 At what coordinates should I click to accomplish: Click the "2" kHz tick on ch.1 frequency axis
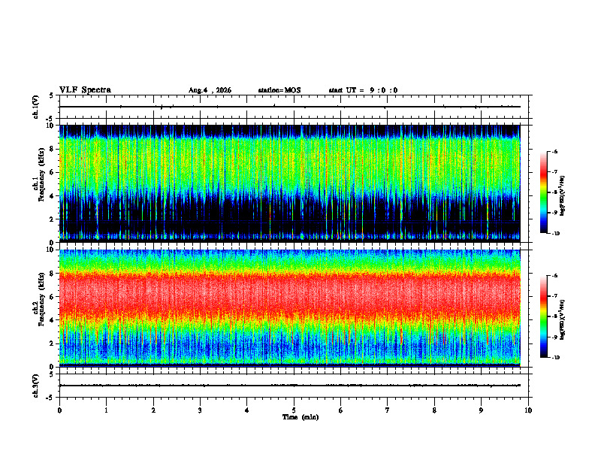(53, 219)
